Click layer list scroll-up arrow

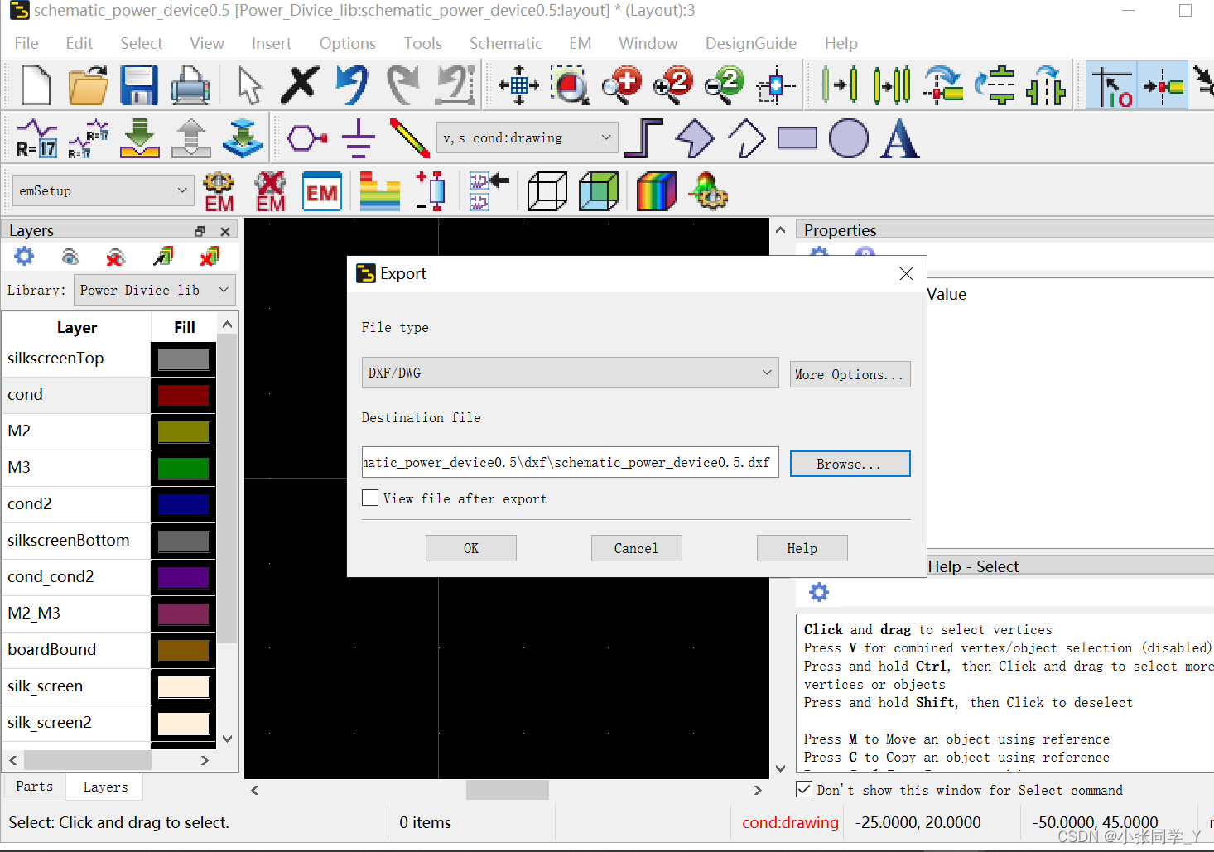228,325
